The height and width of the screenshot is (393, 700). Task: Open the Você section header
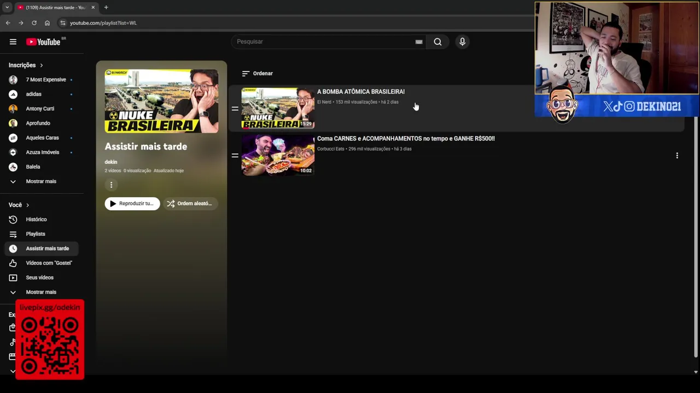pyautogui.click(x=19, y=205)
